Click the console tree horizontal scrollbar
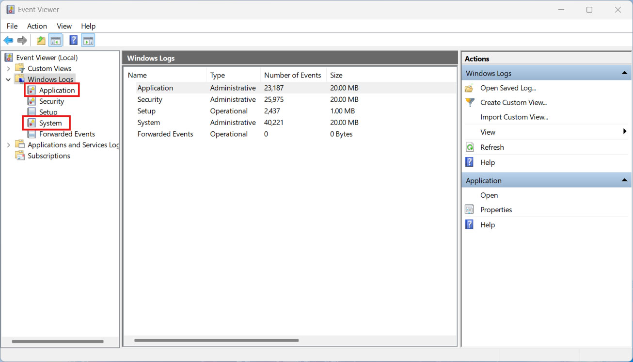The image size is (633, 362). (x=58, y=342)
